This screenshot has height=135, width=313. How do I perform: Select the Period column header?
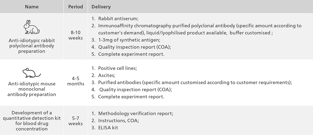(x=76, y=7)
